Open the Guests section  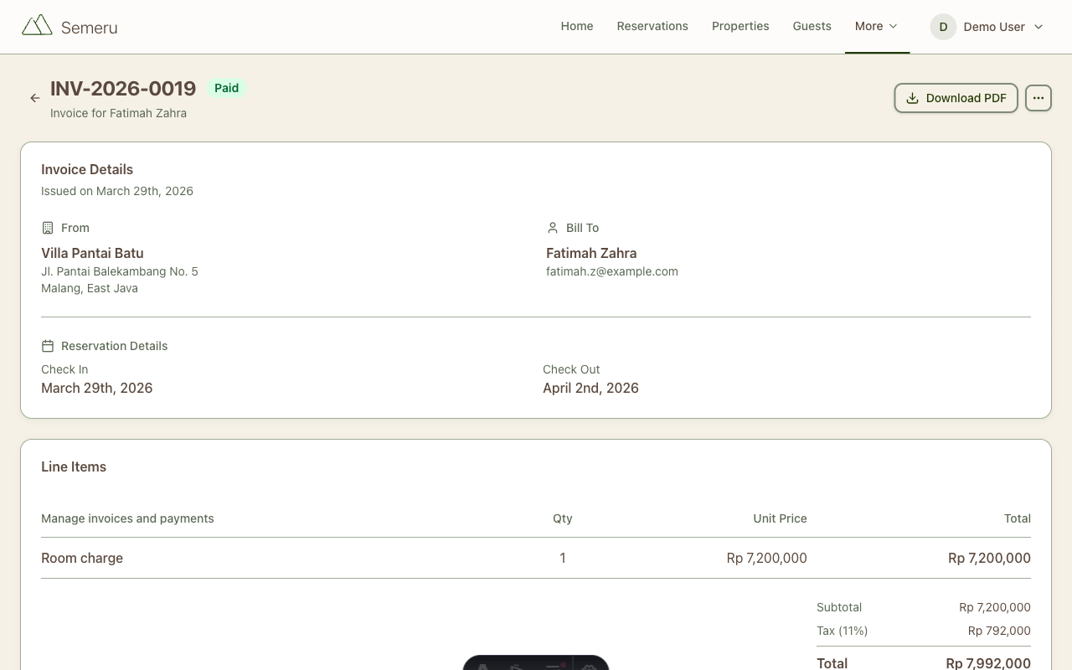coord(812,26)
